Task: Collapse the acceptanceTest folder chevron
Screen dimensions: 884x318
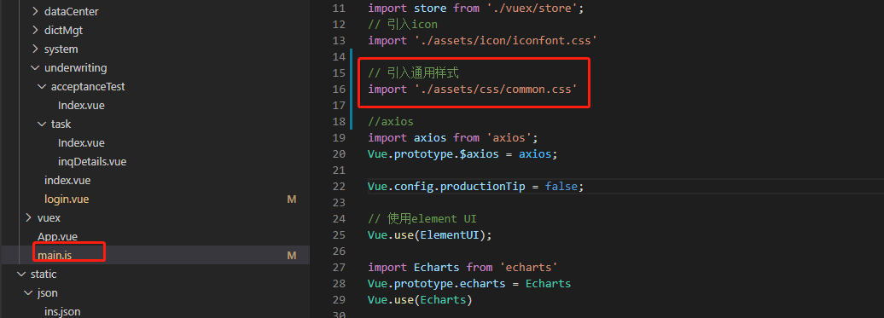Action: click(x=43, y=87)
